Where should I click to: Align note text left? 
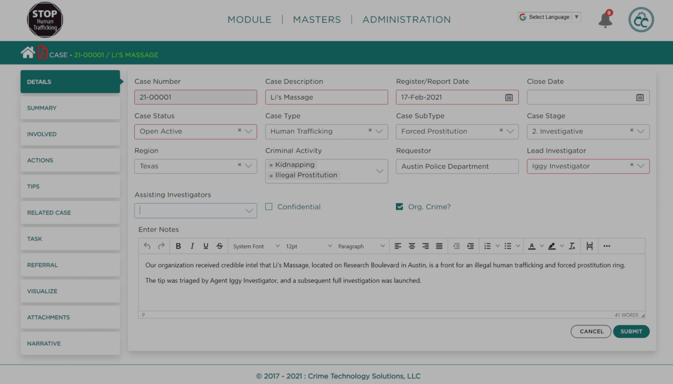coord(398,246)
